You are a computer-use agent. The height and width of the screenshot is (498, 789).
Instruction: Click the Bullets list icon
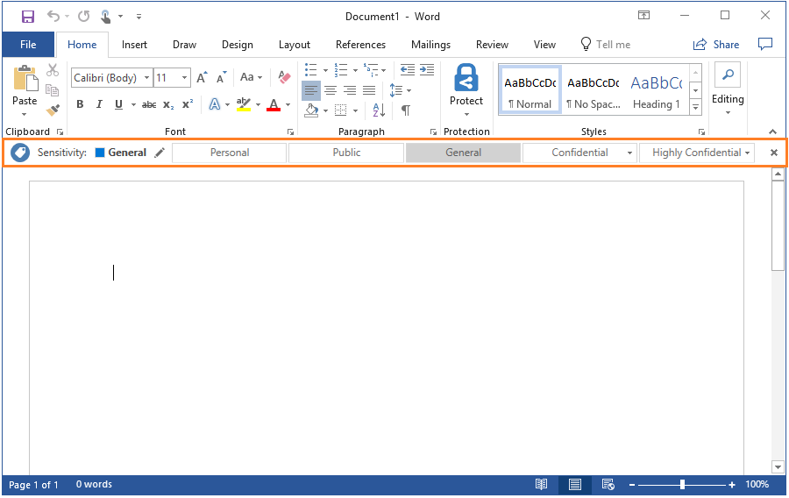[x=311, y=70]
